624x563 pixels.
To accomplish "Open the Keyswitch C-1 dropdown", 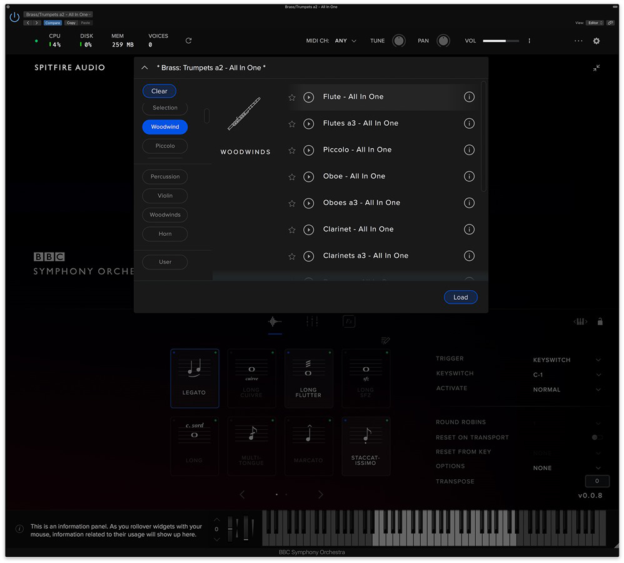I will click(x=566, y=375).
